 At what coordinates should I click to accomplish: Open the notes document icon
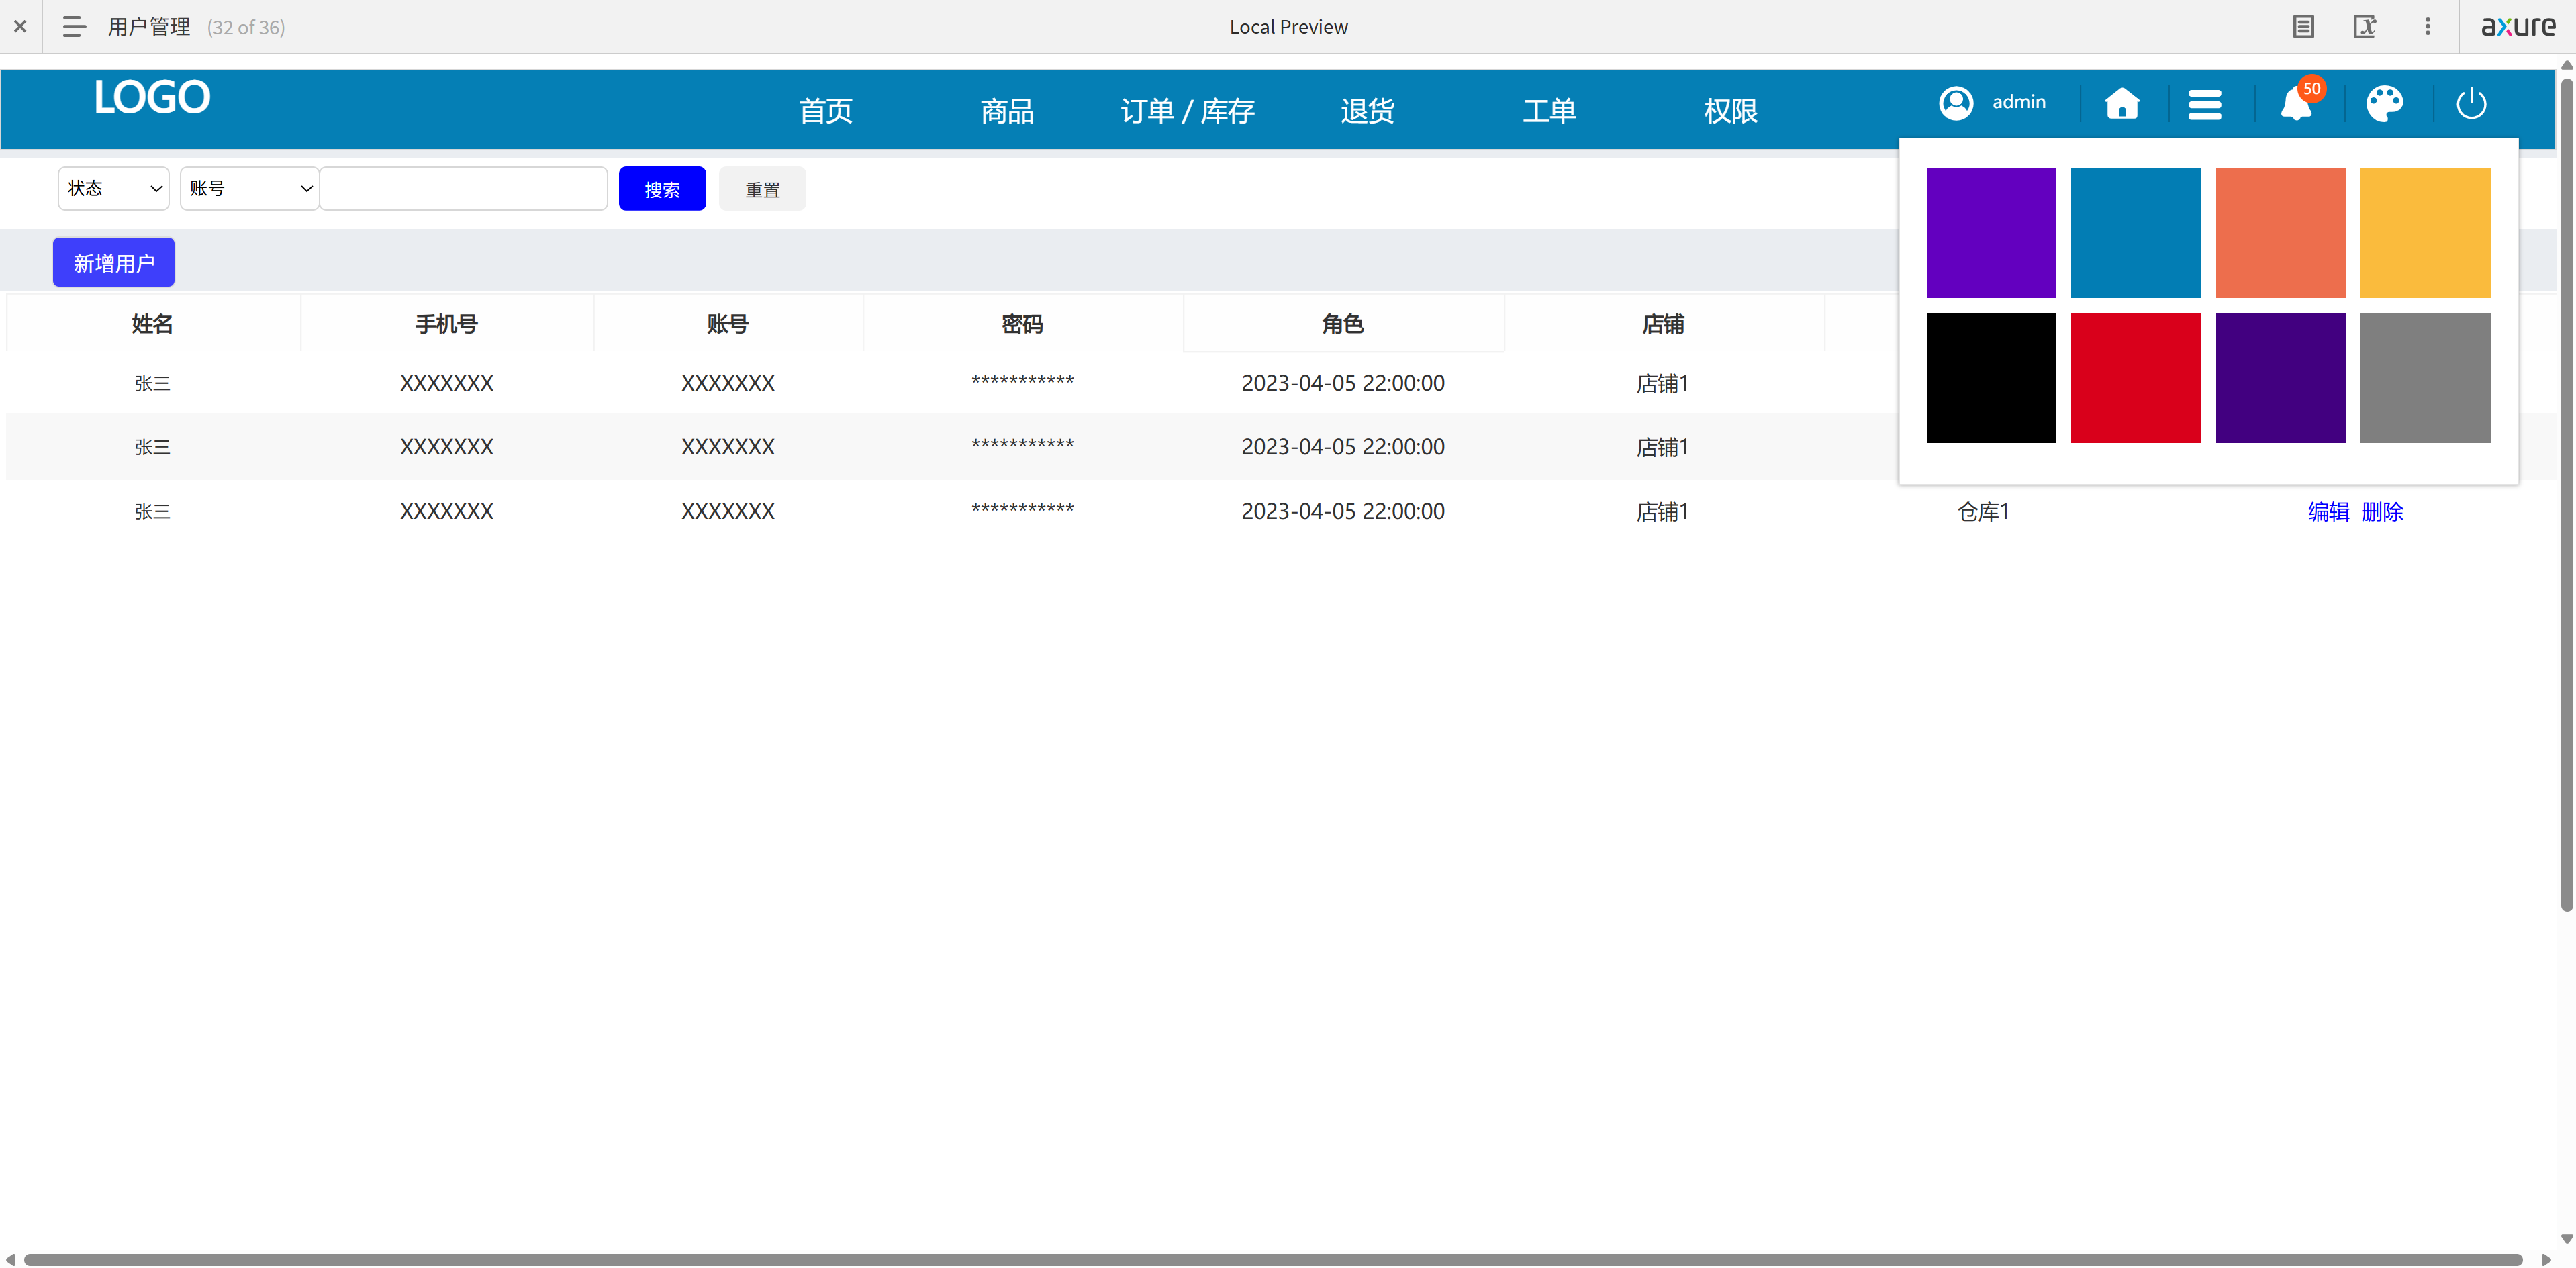(x=2303, y=27)
